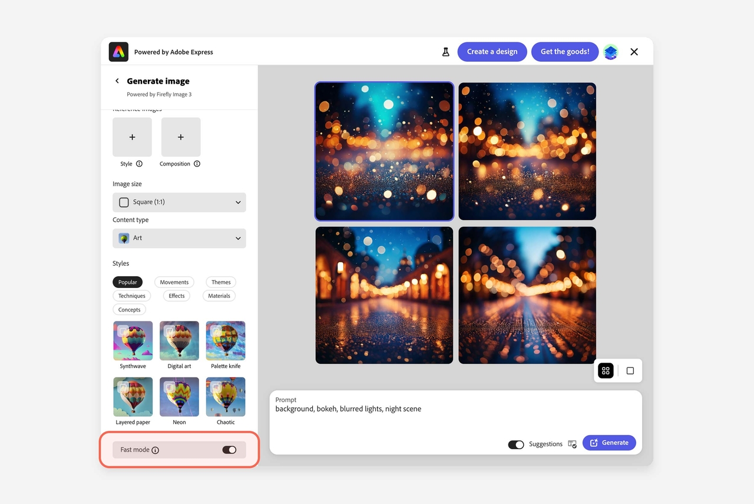Viewport: 754px width, 504px height.
Task: Select the bottom-left generated street image
Action: pos(384,295)
